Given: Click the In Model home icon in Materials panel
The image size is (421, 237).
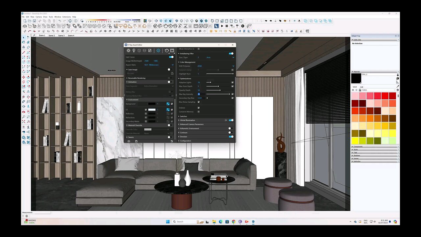Looking at the screenshot, I should pyautogui.click(x=360, y=90).
